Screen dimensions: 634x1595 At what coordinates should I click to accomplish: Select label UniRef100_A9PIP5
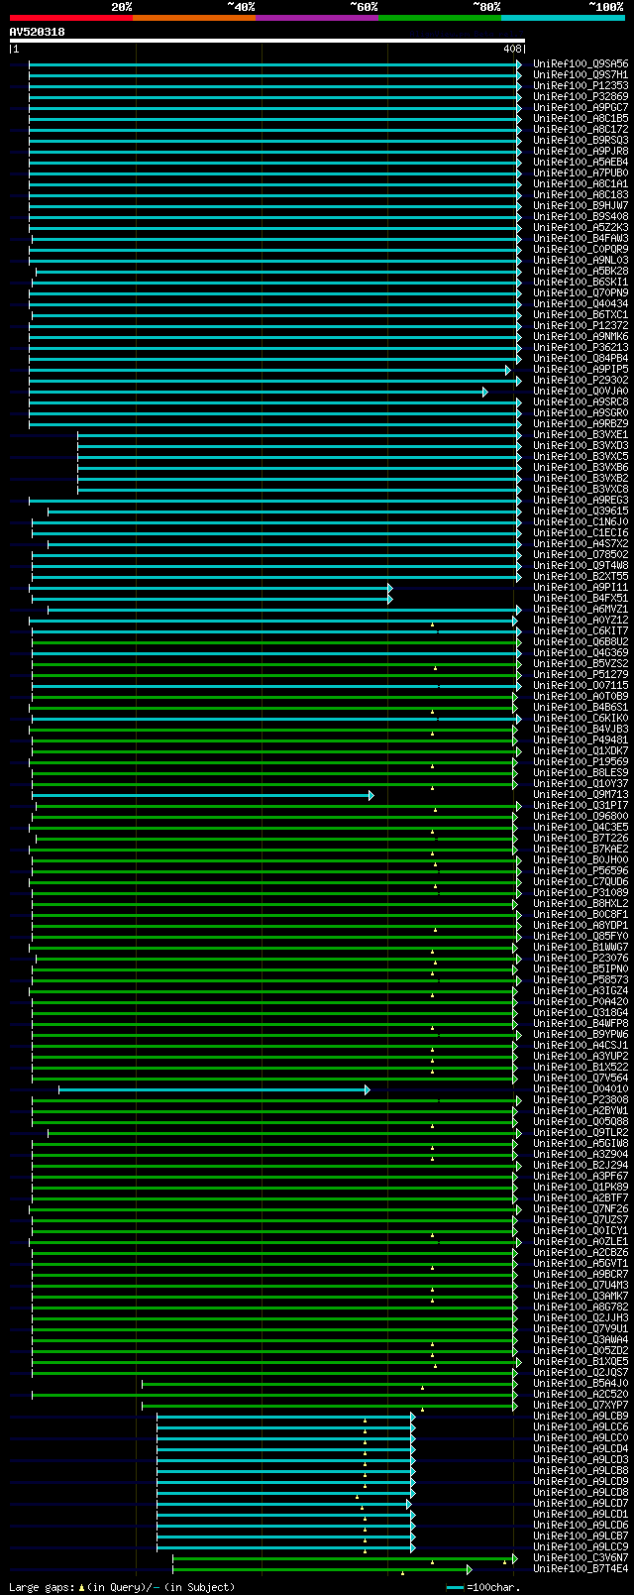(581, 369)
